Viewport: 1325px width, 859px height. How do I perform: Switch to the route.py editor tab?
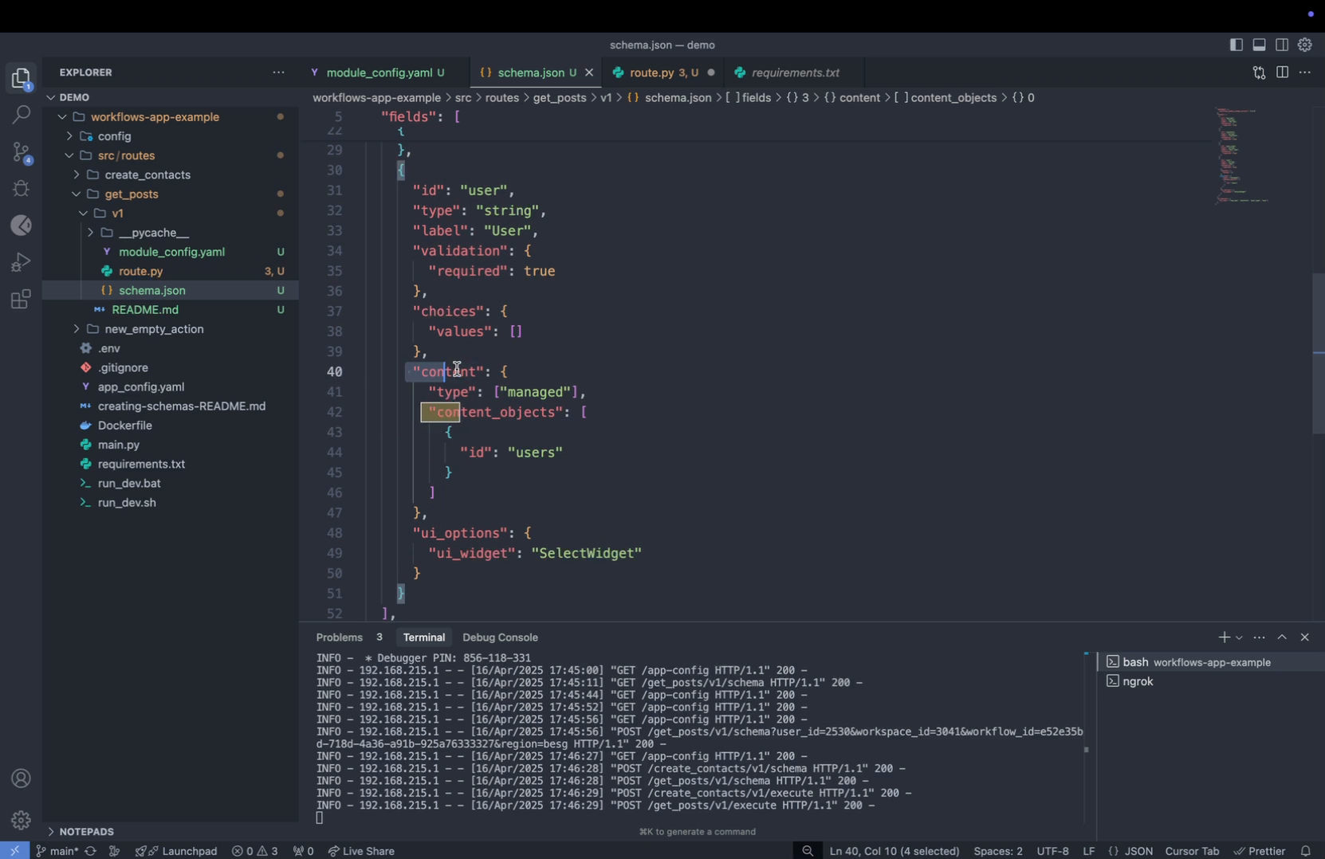(652, 73)
